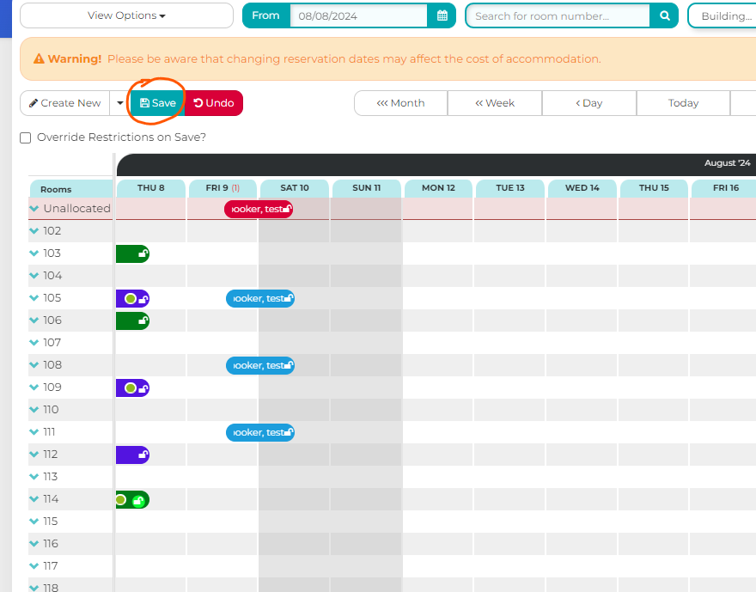Select the SAT 10 day header
This screenshot has height=592, width=756.
click(295, 188)
